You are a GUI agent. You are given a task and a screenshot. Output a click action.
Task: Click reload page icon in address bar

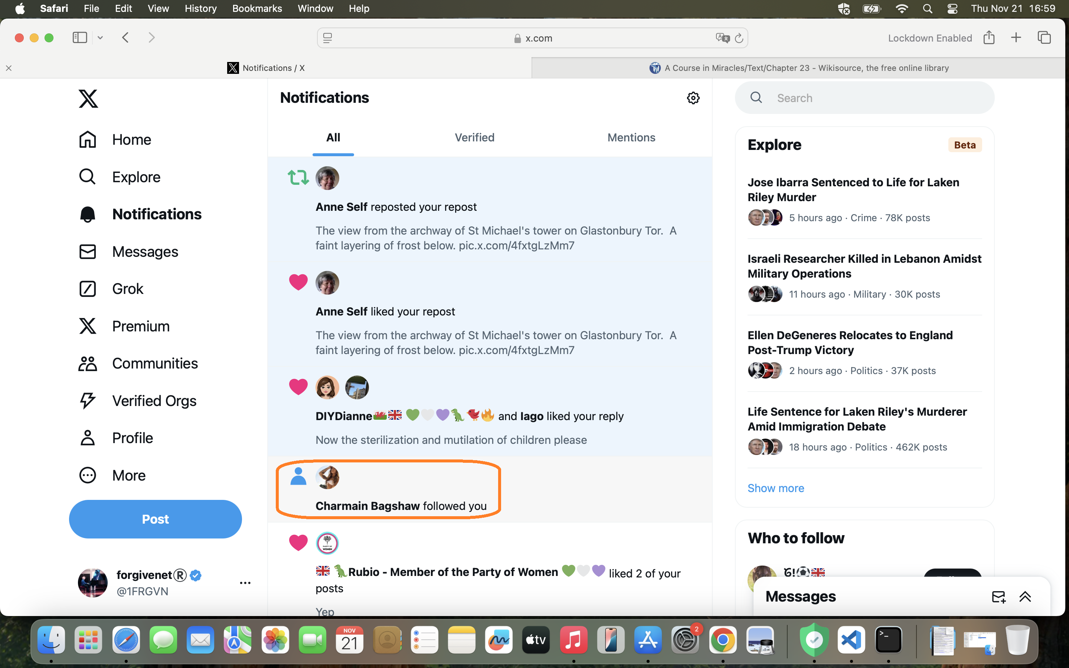point(739,39)
